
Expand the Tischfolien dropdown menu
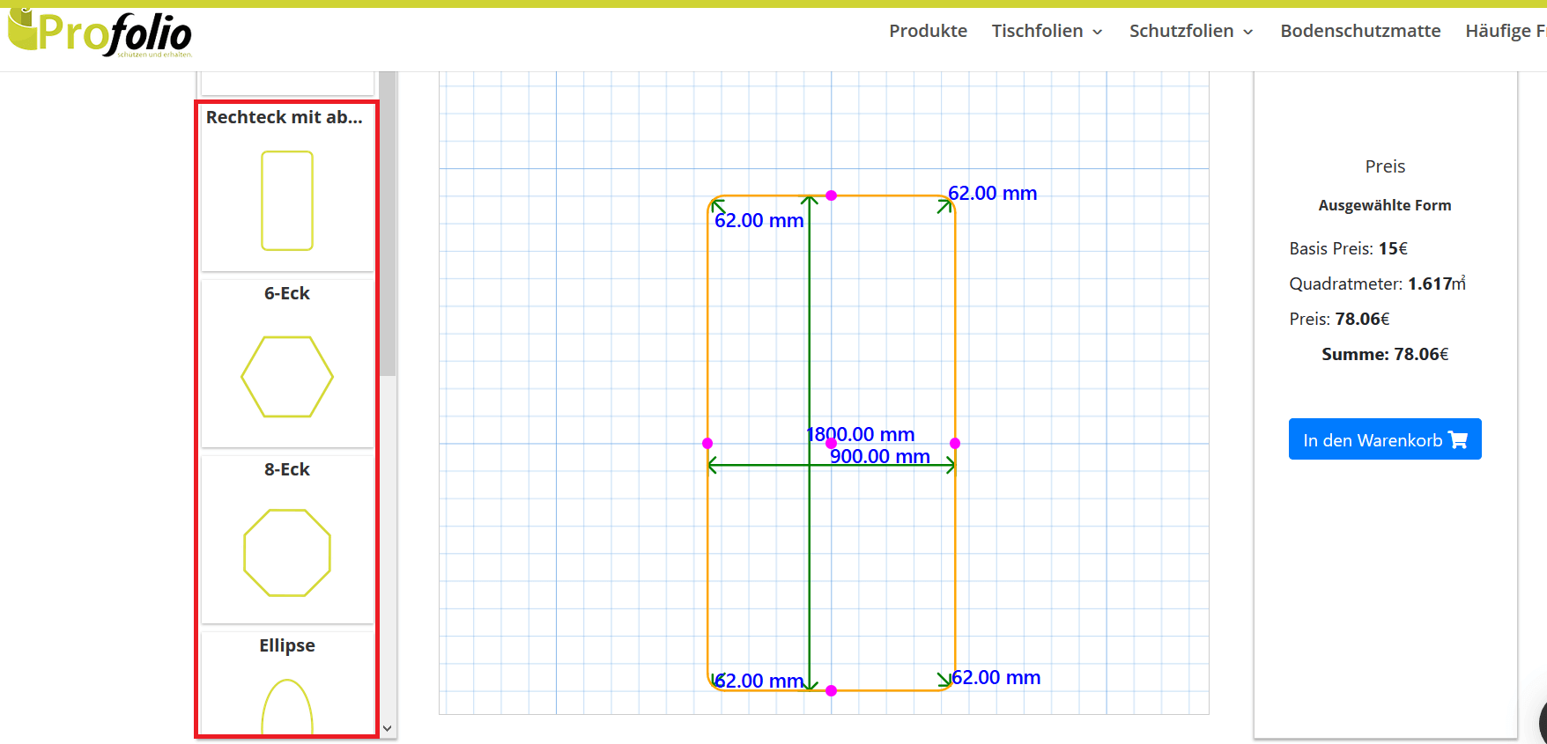point(1047,31)
